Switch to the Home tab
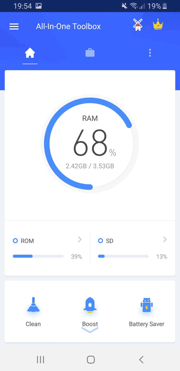The image size is (180, 371). [30, 53]
